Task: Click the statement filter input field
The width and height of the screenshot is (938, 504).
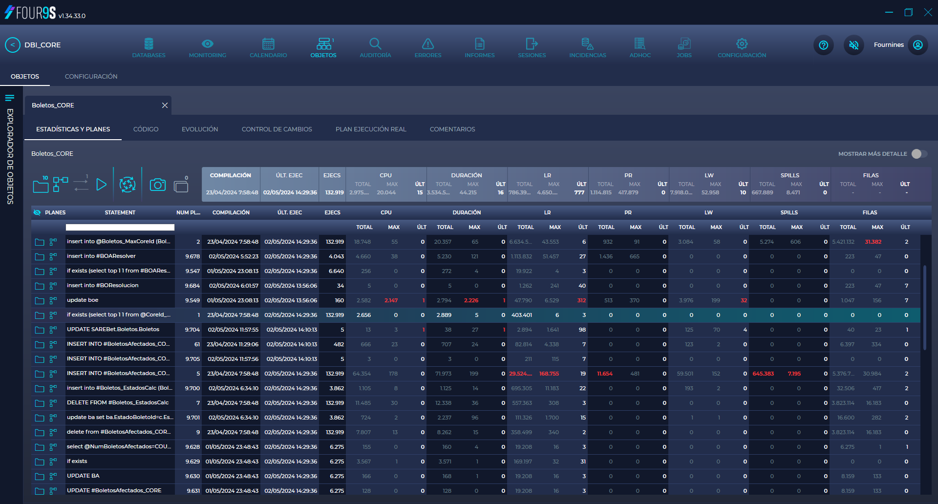Action: click(120, 227)
